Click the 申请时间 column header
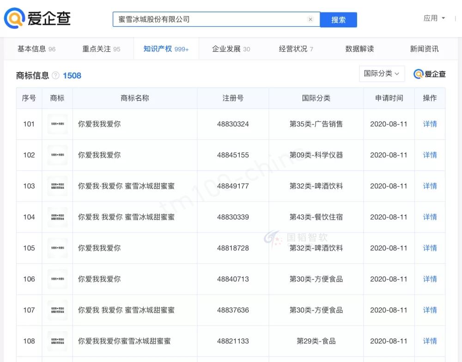 [x=389, y=98]
